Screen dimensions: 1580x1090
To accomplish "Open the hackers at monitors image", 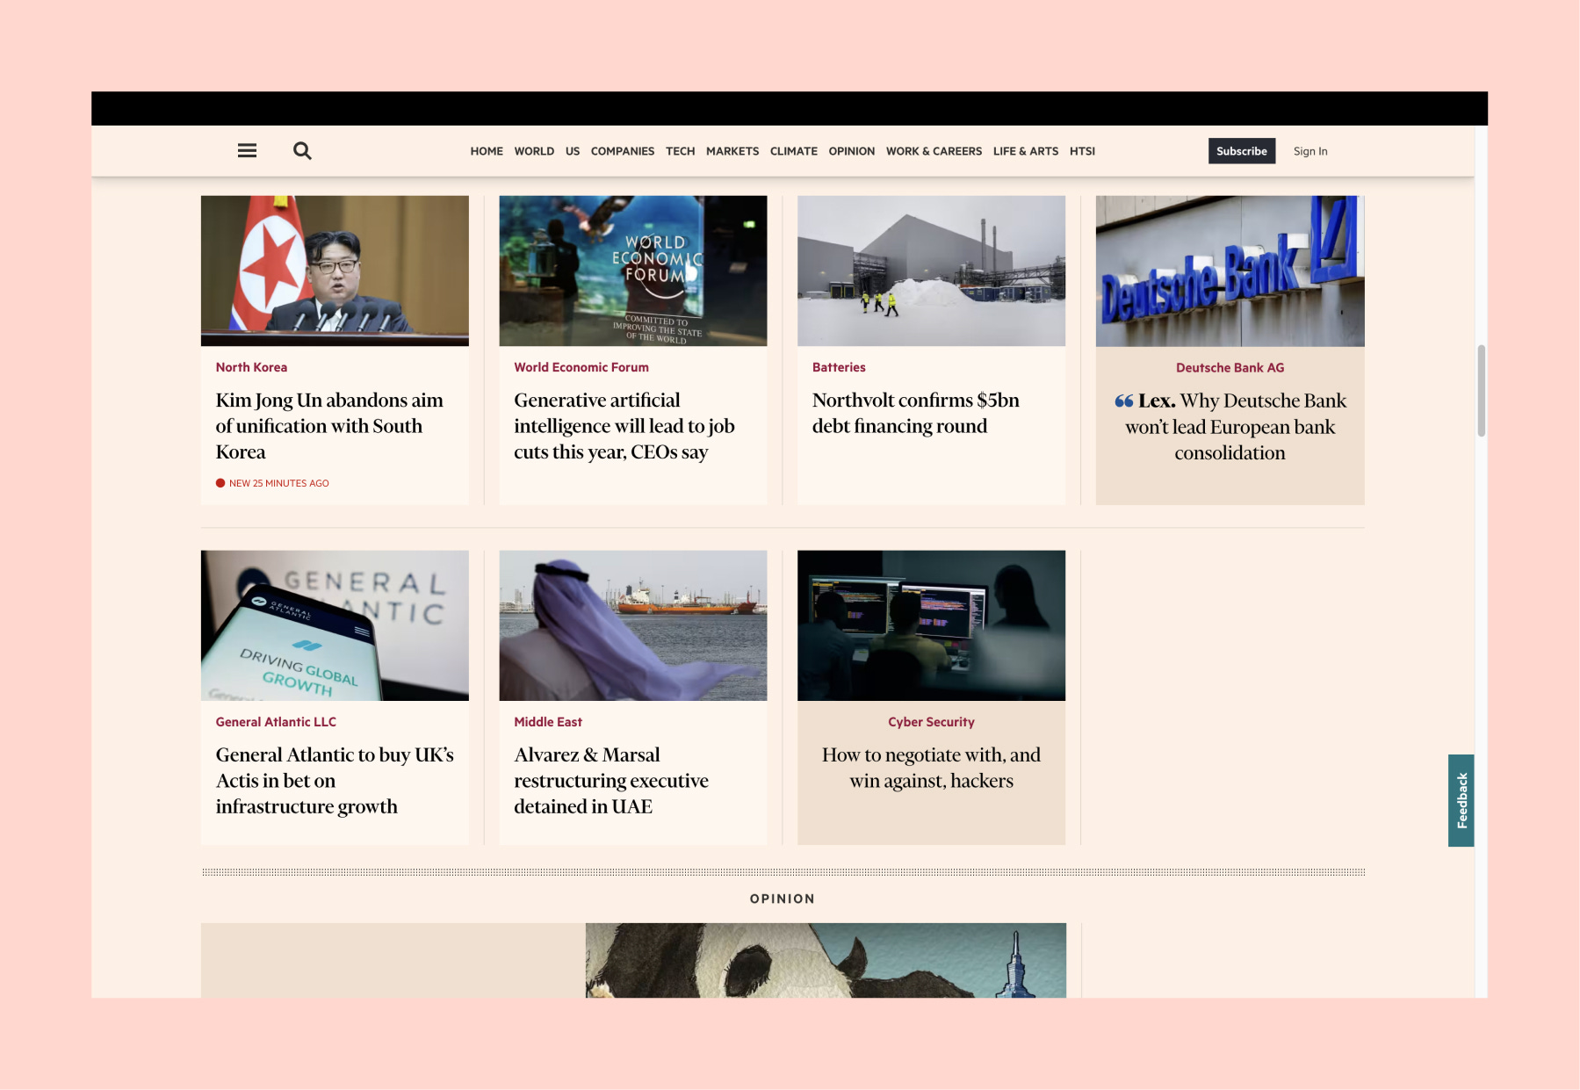I will click(931, 625).
